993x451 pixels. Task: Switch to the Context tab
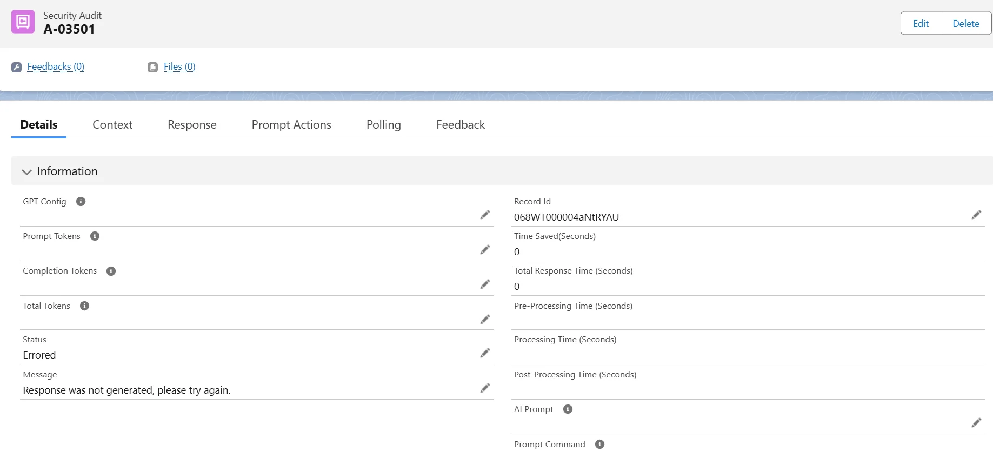click(x=112, y=125)
